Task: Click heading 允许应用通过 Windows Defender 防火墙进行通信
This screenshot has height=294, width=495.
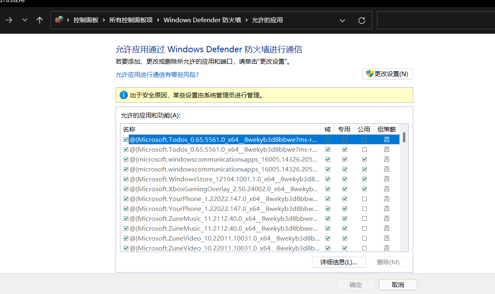Action: (209, 50)
